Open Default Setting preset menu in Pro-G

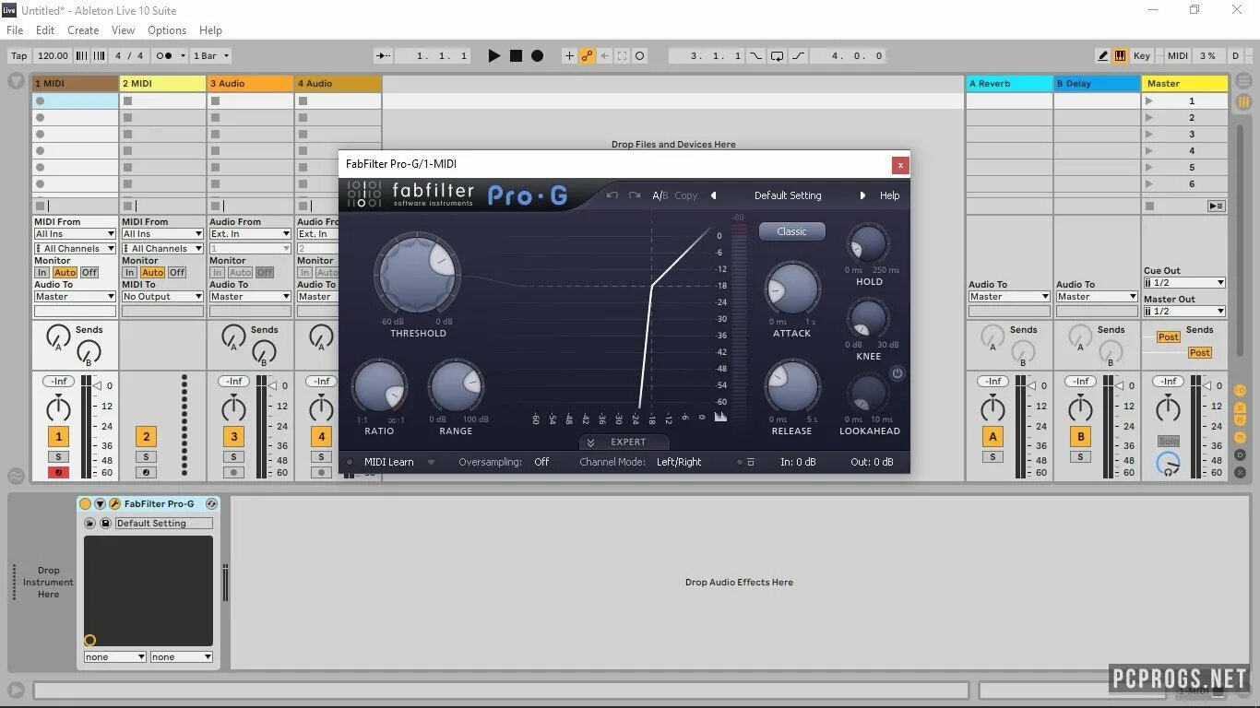point(788,195)
